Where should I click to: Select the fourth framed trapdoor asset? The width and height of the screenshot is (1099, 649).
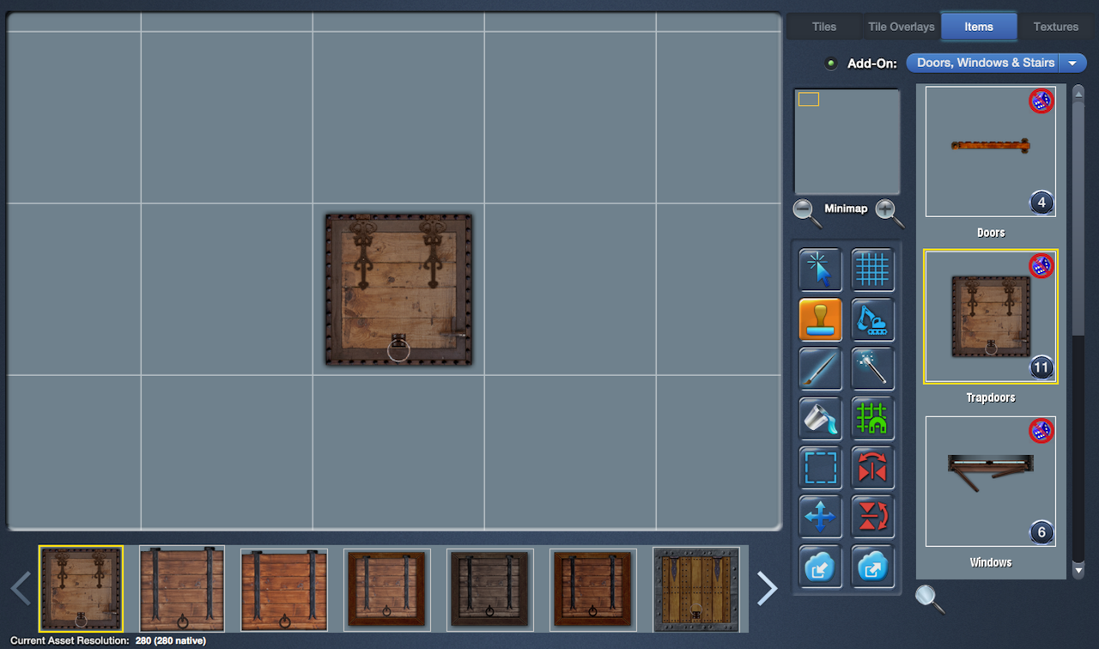386,589
